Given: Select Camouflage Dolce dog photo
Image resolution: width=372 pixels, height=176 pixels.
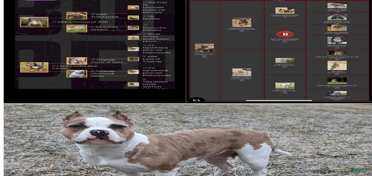Looking at the screenshot, I should tap(241, 22).
